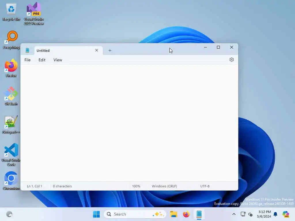The height and width of the screenshot is (221, 295).
Task: Select the Git Bash desktop shortcut
Action: click(x=11, y=96)
